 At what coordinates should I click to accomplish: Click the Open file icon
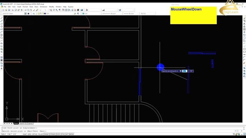point(6,10)
